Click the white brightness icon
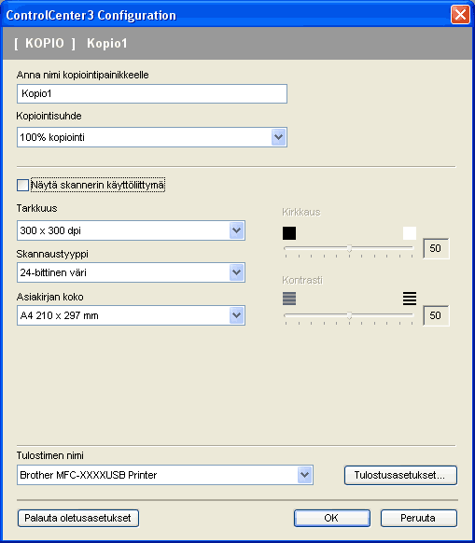 pyautogui.click(x=410, y=233)
